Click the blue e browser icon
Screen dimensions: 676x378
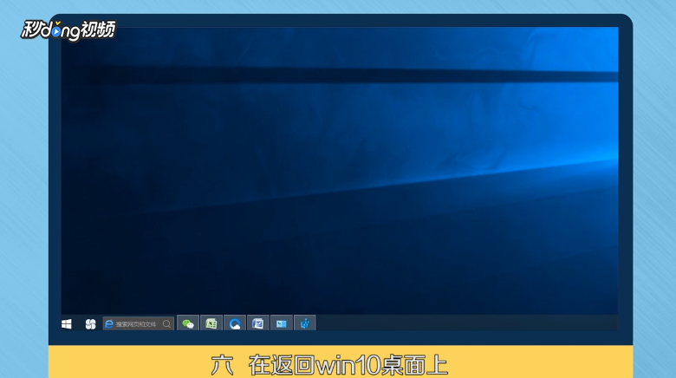pos(109,323)
